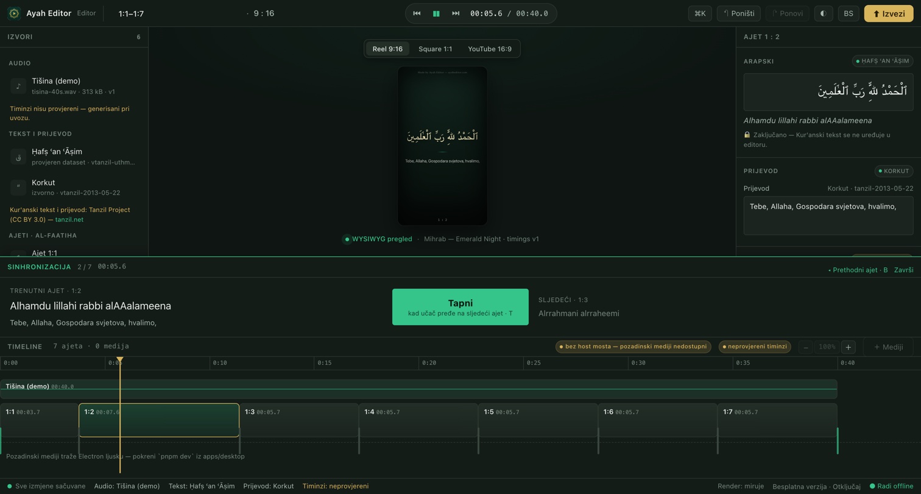Click Prijevod: Korkut in status bar
The height and width of the screenshot is (494, 921).
point(269,486)
